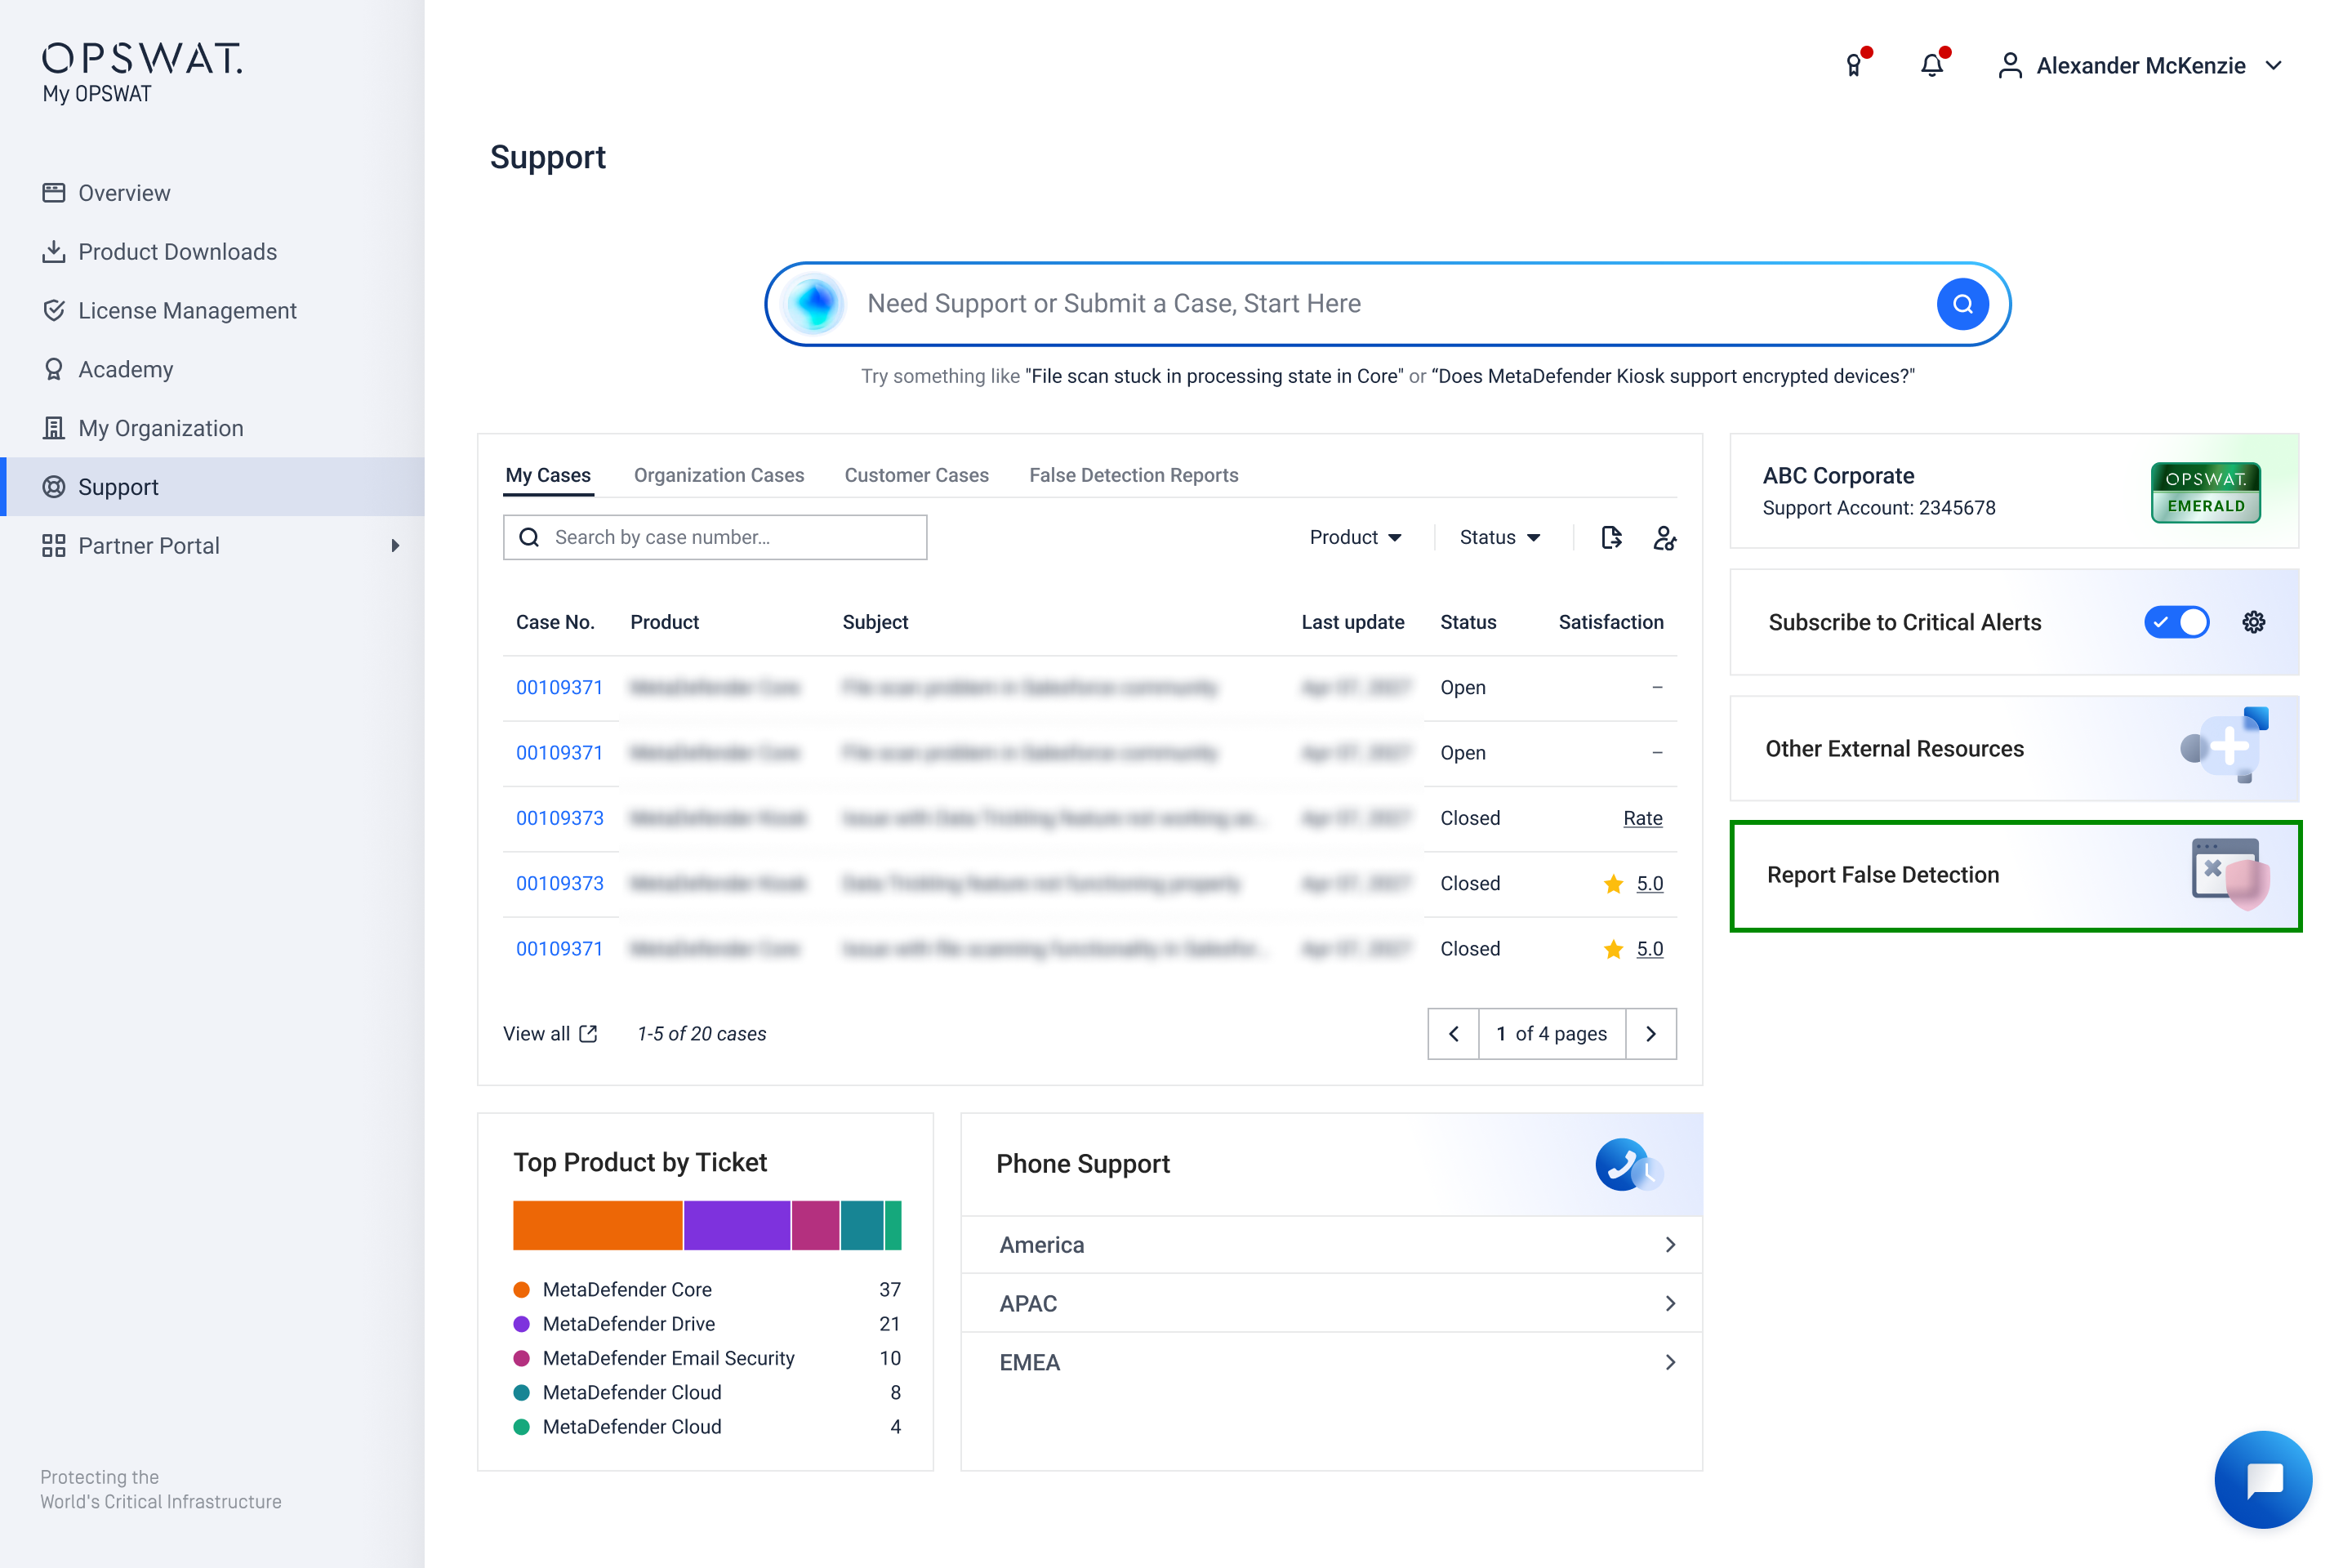
Task: Click the user assignment icon beside export
Action: click(1664, 538)
